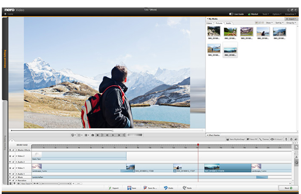
Task: Toggle the Live Guide switch
Action: tap(232, 14)
